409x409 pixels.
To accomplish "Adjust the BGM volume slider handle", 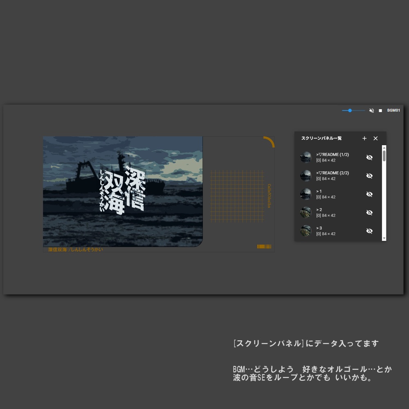I will click(x=349, y=110).
